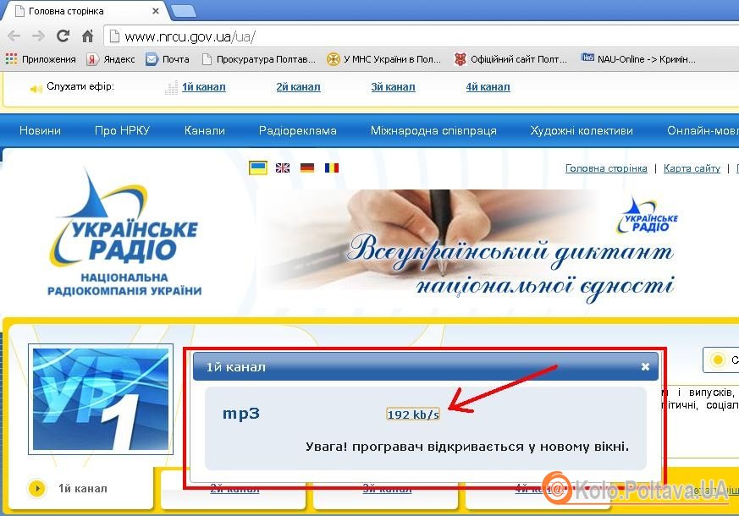Image resolution: width=739 pixels, height=516 pixels.
Task: Click the mp3 format label in popup
Action: (241, 414)
